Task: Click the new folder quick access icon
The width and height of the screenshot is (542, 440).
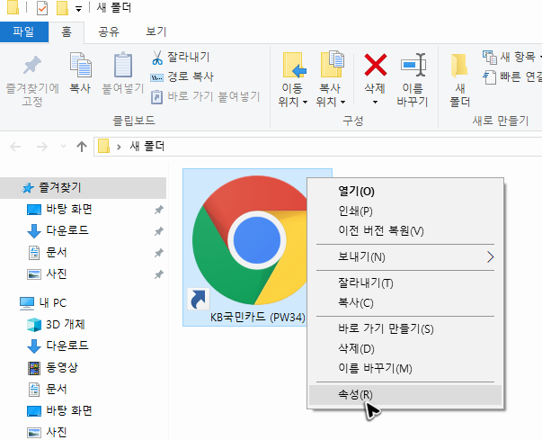Action: 63,8
